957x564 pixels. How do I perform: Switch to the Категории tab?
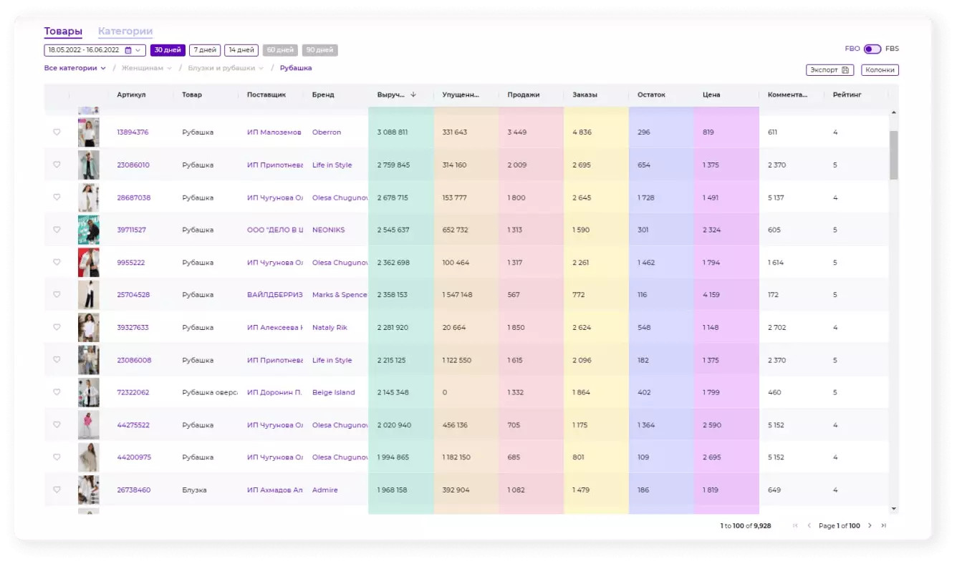125,31
